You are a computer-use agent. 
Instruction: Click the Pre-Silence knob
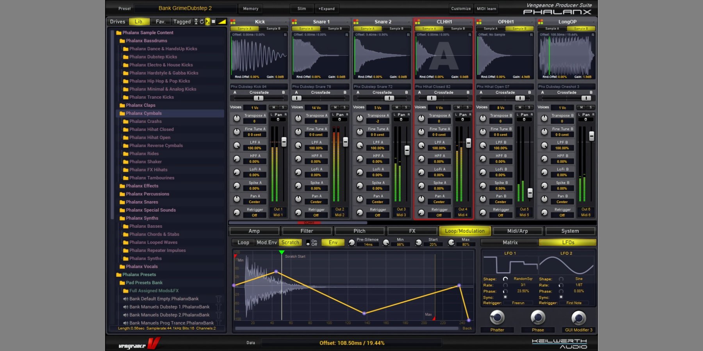click(351, 243)
